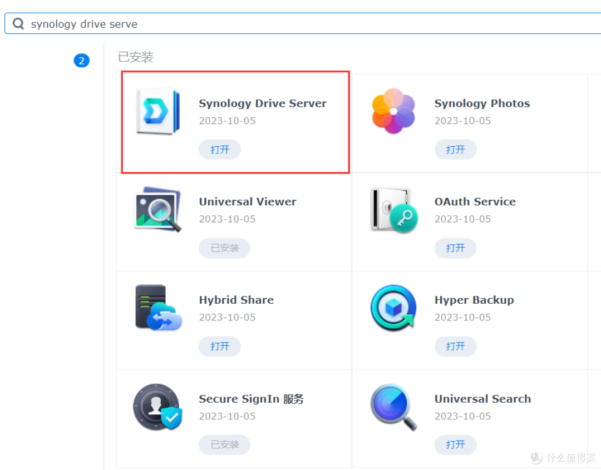Select the Hyper Backup title text
Screen dimensions: 601x470
474,300
